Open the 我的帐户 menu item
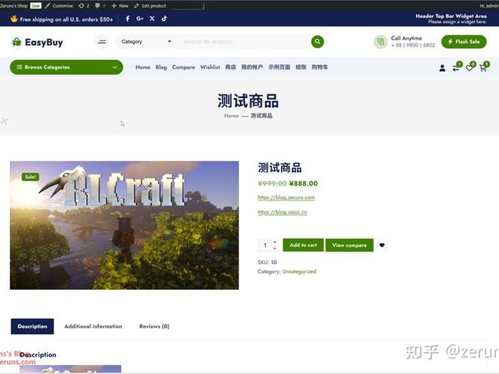The image size is (499, 374). (x=252, y=67)
